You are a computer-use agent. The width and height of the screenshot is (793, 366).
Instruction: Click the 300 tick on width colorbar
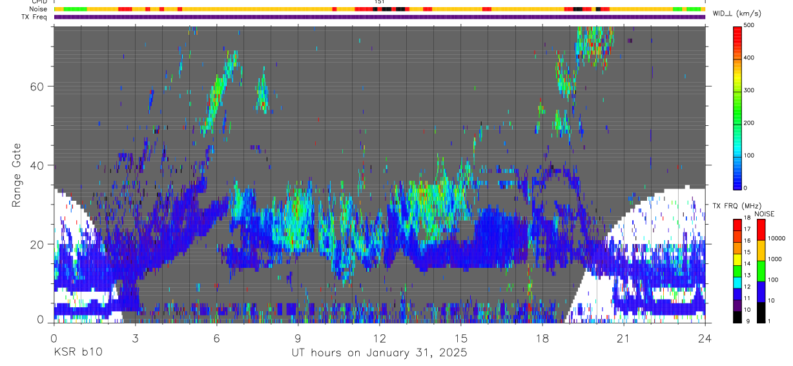click(750, 90)
